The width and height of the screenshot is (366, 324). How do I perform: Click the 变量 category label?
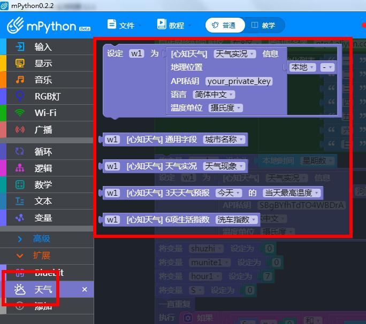[43, 218]
